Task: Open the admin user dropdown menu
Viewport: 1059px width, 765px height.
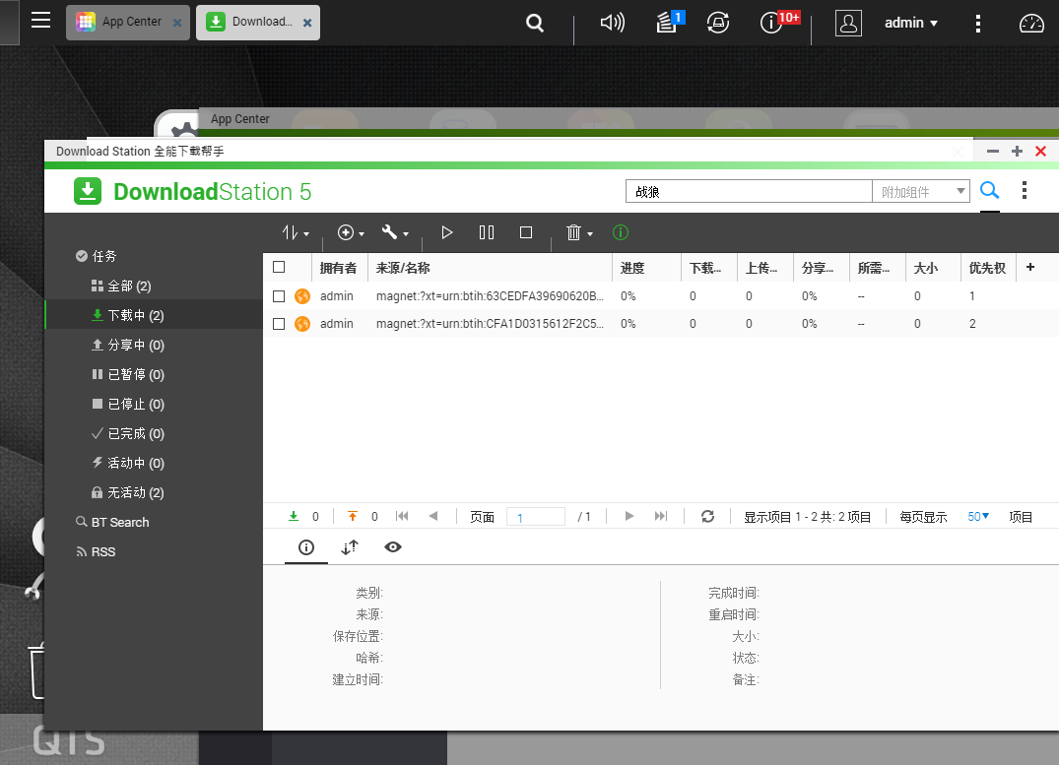Action: pyautogui.click(x=911, y=23)
